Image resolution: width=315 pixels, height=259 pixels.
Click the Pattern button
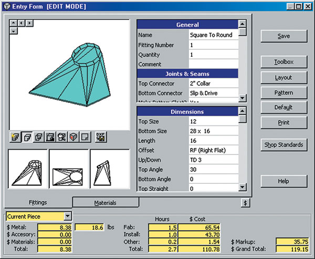pos(283,92)
